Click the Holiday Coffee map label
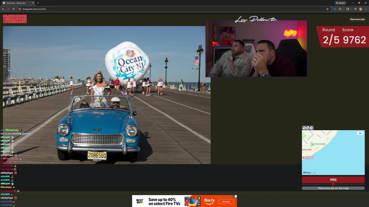369x207 pixels. 307,149
